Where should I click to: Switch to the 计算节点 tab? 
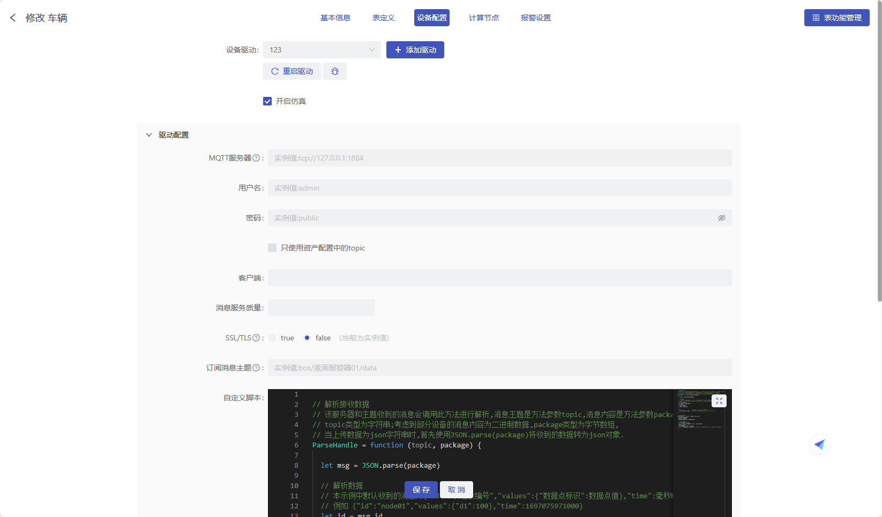click(x=484, y=18)
